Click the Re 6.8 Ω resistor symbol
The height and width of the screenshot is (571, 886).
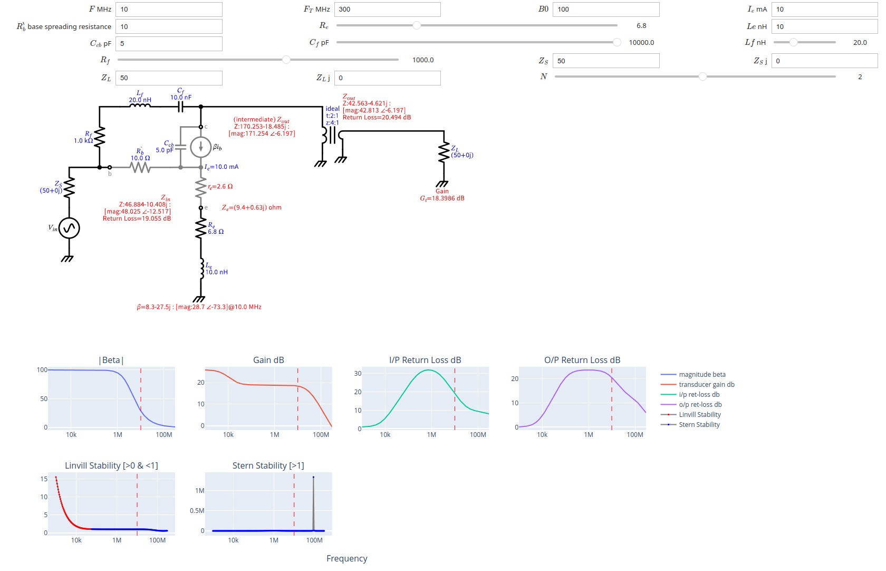pos(201,229)
